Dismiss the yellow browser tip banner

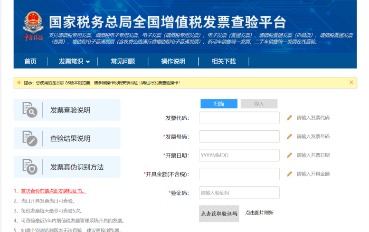(x=351, y=82)
